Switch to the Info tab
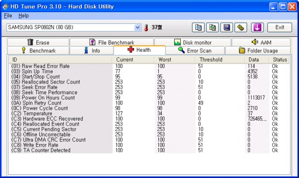This screenshot has width=299, height=178. tap(92, 50)
